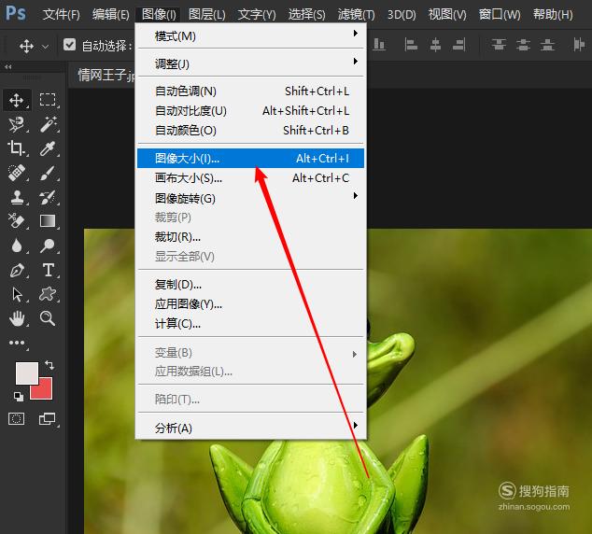The width and height of the screenshot is (592, 534).
Task: Click distribute top edges icon
Action: [499, 45]
